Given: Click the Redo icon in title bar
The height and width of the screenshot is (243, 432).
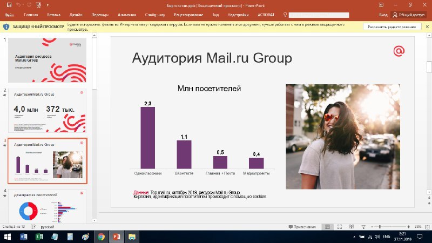Looking at the screenshot, I should [29, 5].
